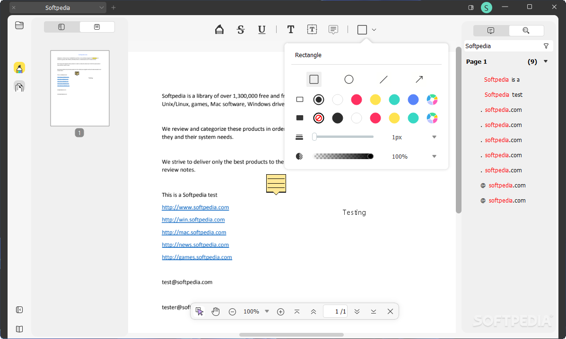Open search result 'Softpedia test'
Image resolution: width=566 pixels, height=339 pixels.
coord(503,95)
